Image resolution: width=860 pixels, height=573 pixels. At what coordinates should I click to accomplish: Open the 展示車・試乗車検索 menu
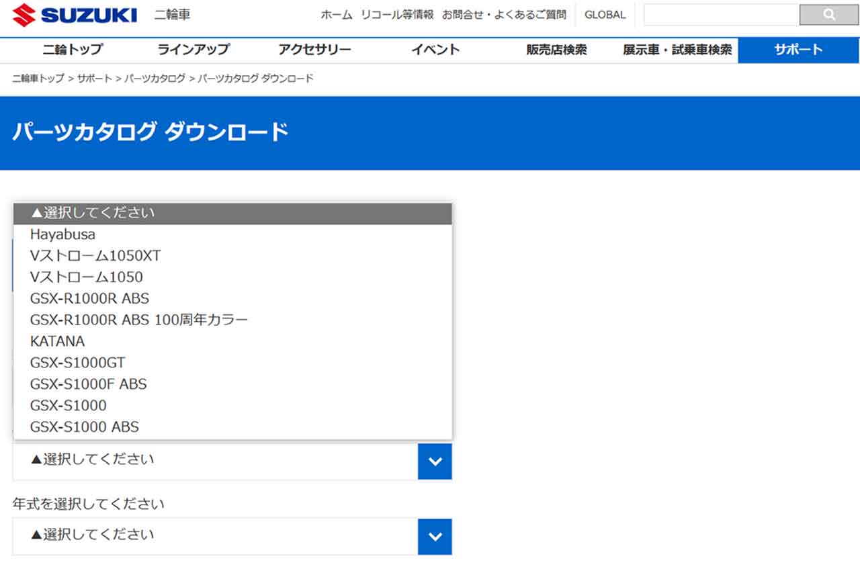[677, 50]
